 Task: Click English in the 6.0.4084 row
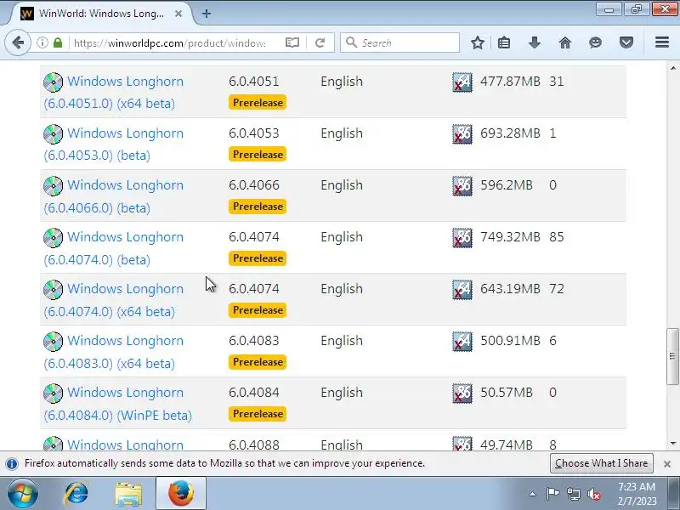click(342, 393)
